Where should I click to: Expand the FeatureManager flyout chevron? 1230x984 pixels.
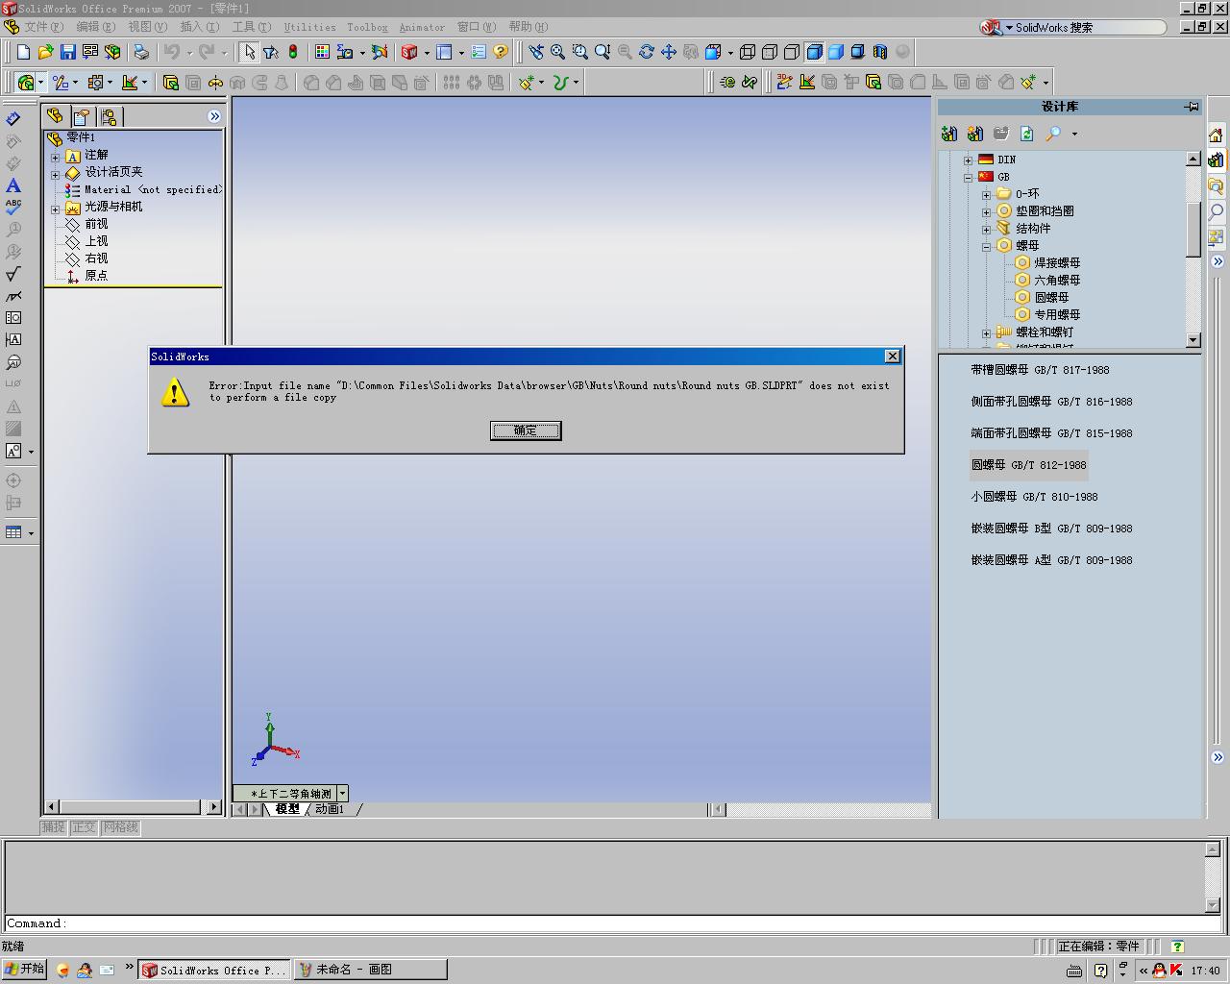click(x=213, y=116)
